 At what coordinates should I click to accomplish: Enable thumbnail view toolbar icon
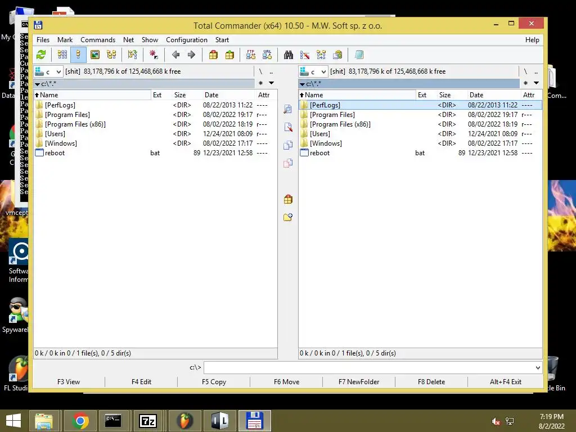pos(94,55)
